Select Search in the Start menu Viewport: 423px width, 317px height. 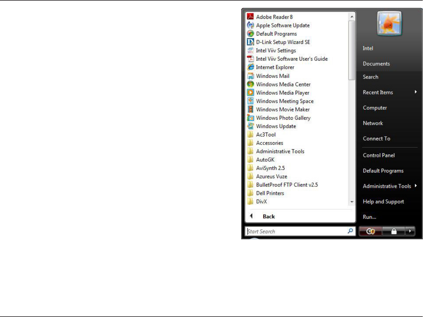point(370,77)
